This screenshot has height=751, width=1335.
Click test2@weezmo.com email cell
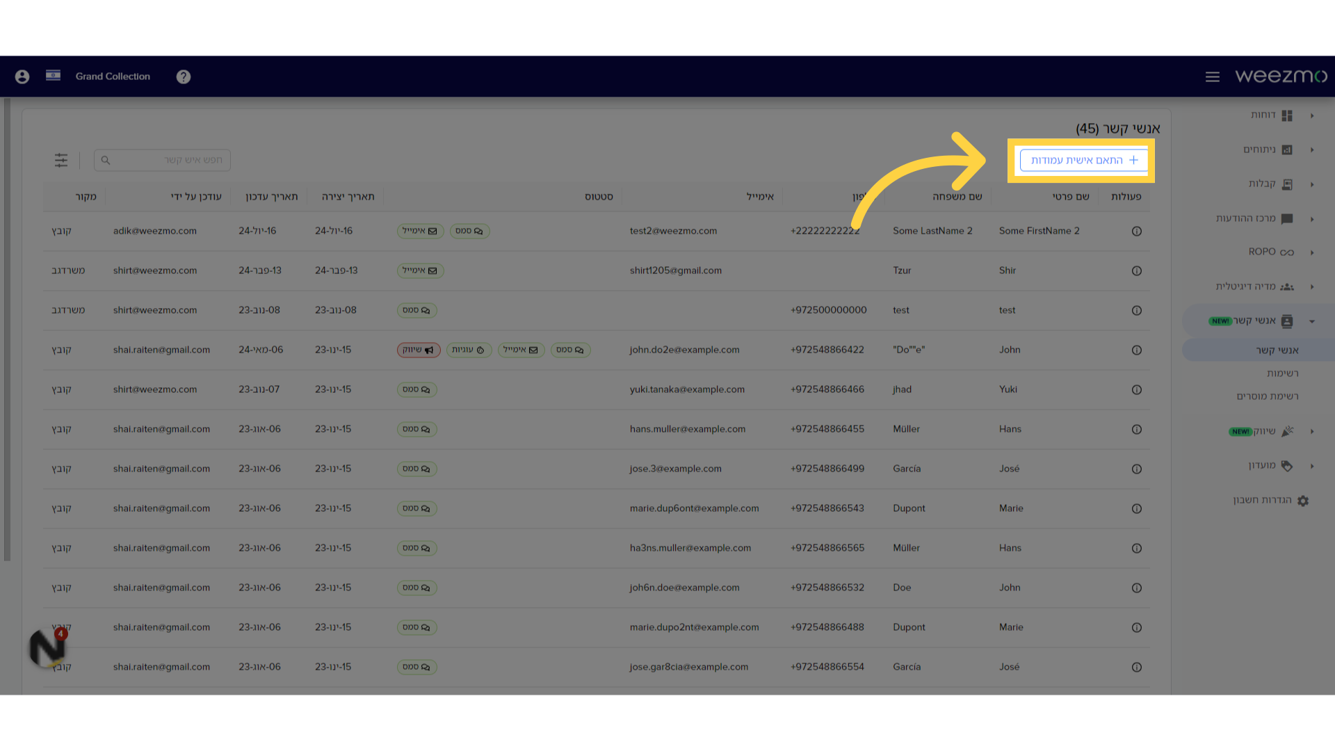pyautogui.click(x=673, y=231)
